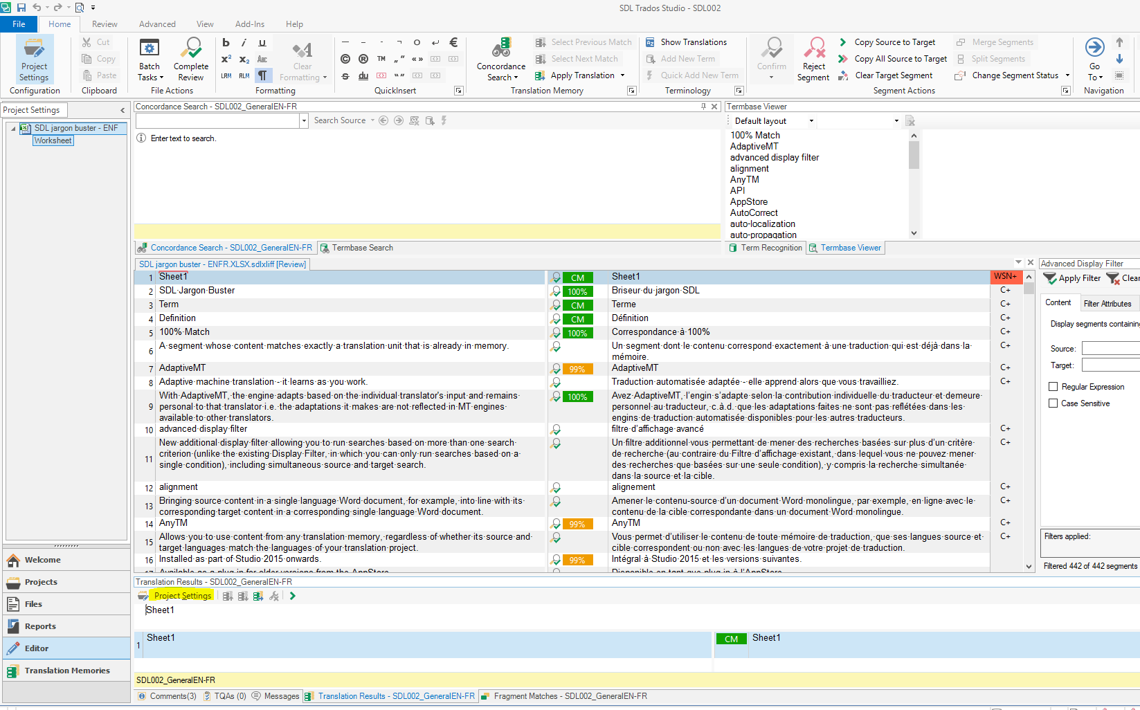Select Worksheet tree item
This screenshot has height=710, width=1140.
tap(53, 140)
